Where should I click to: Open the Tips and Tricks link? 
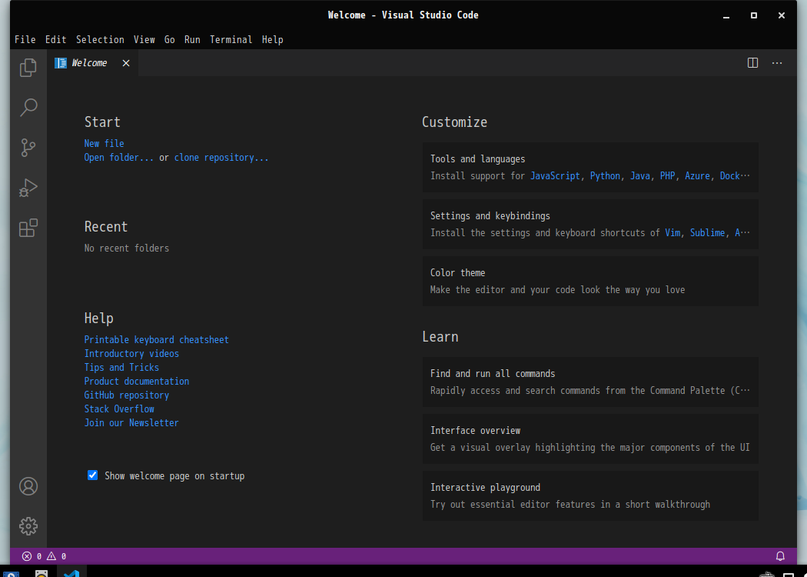coord(121,367)
